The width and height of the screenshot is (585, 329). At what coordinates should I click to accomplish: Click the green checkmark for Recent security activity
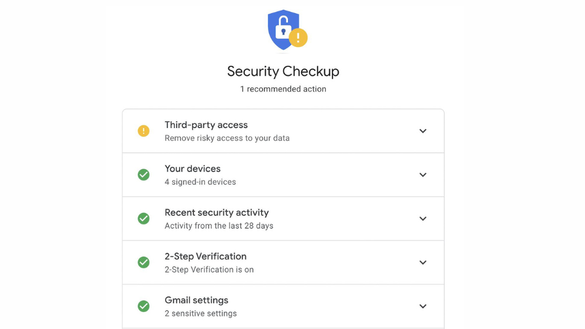(143, 219)
